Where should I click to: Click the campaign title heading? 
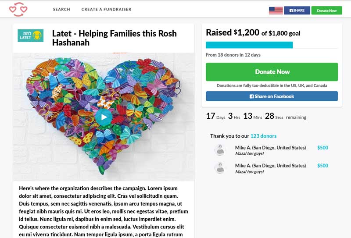pos(114,38)
